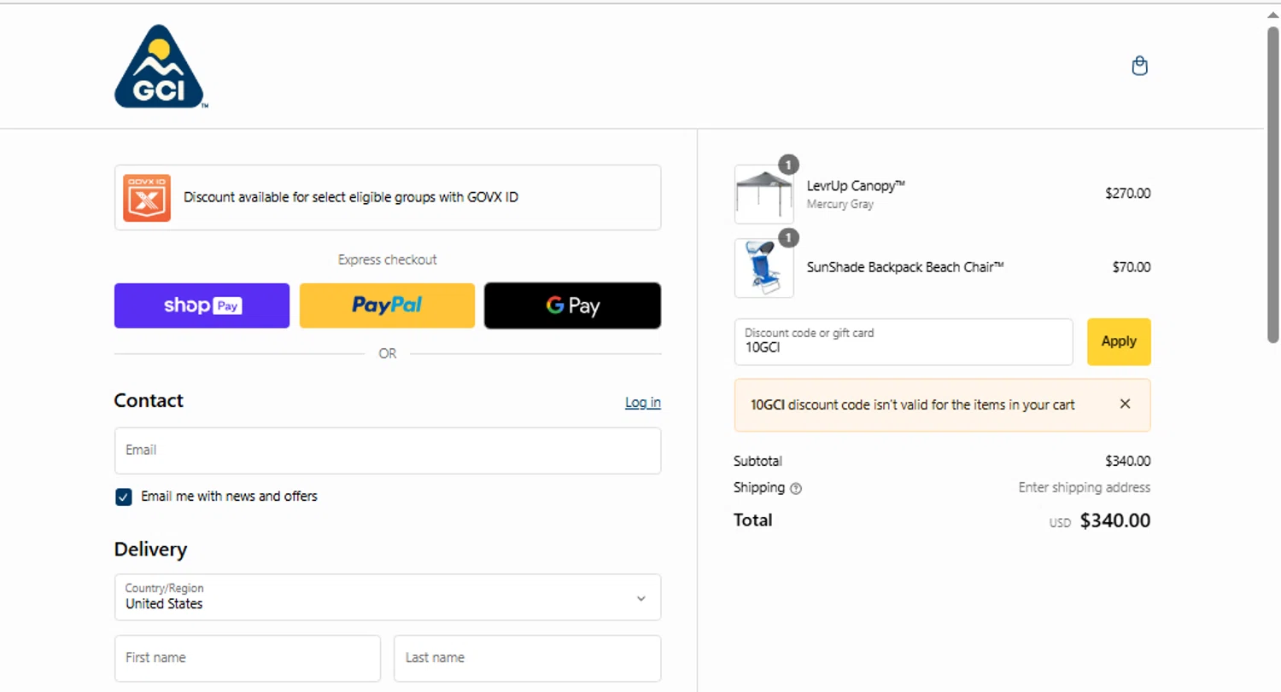1281x692 pixels.
Task: Click the Last name field
Action: click(527, 658)
